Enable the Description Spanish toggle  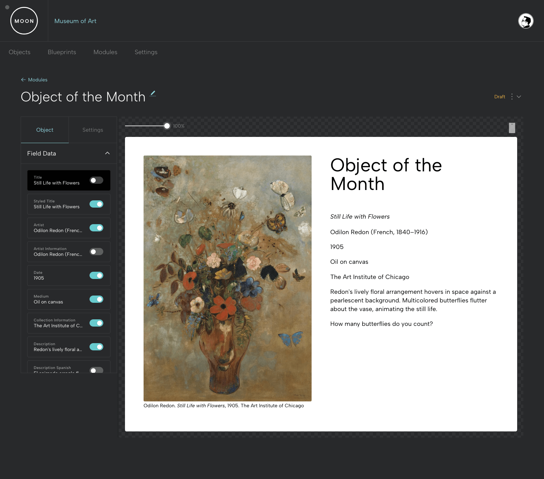[x=96, y=370]
